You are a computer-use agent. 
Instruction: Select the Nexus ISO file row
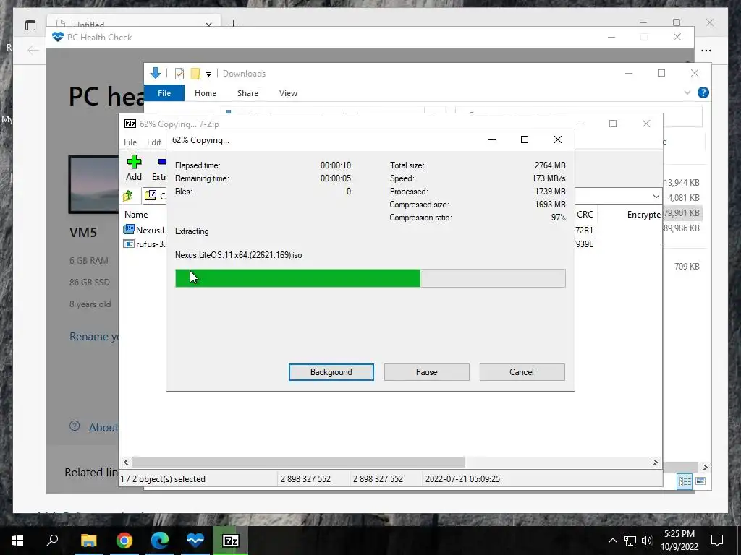tap(145, 230)
